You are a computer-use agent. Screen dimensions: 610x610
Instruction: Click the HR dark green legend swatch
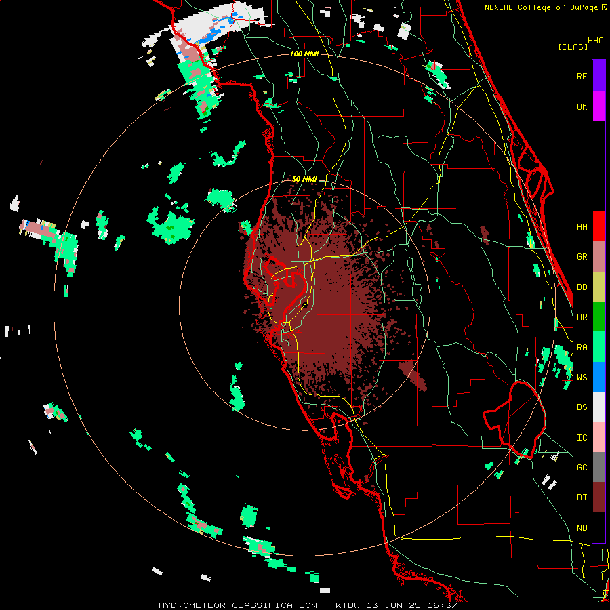(598, 317)
